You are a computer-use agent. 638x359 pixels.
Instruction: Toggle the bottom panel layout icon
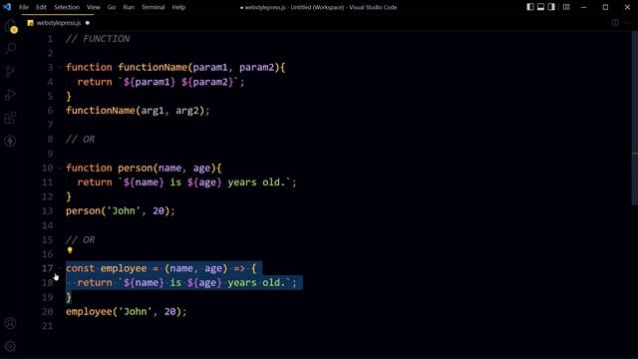pos(540,7)
